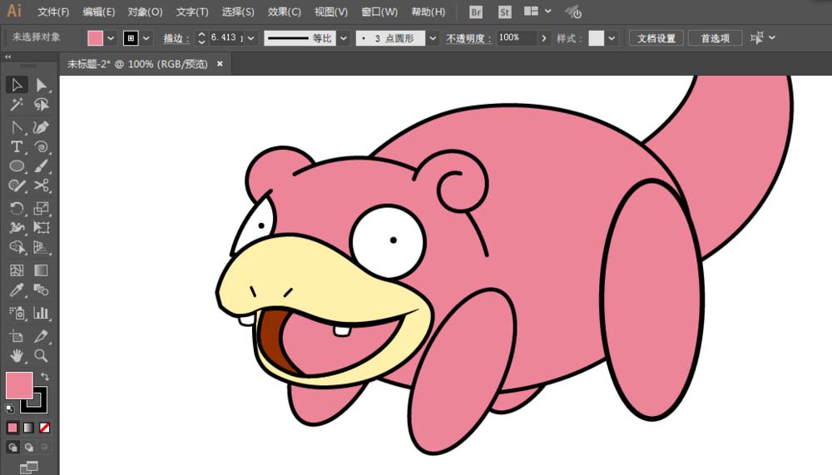Set paint mode to None
The width and height of the screenshot is (832, 475).
(x=45, y=428)
